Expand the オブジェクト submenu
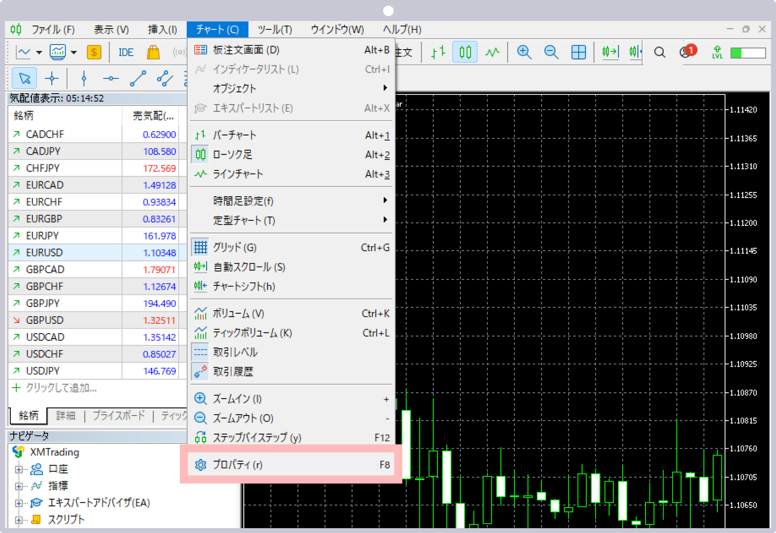The image size is (776, 533). pos(291,88)
